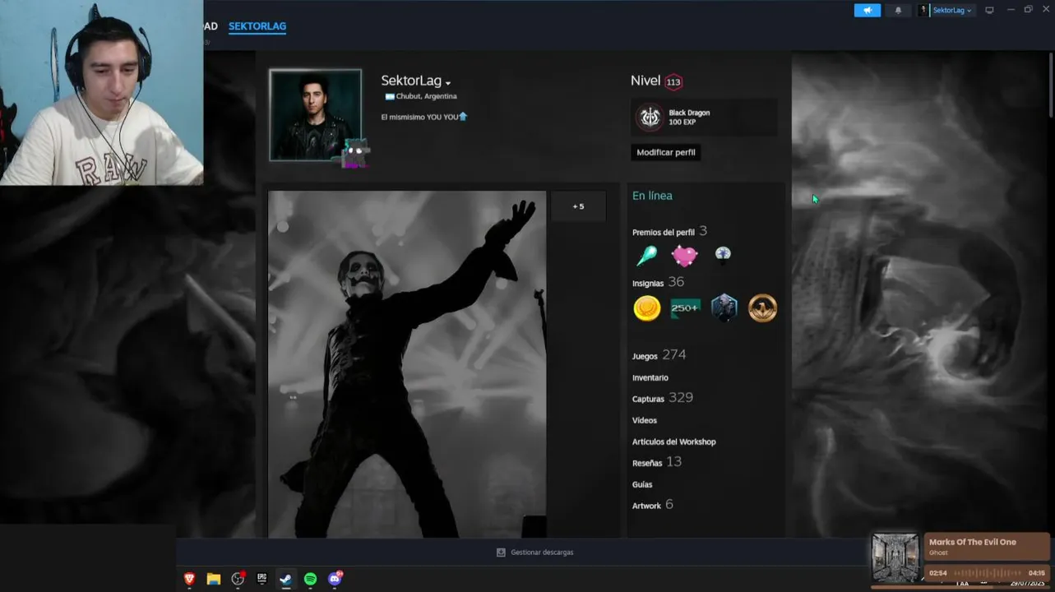Open the notifications bell
Viewport: 1055px width, 592px height.
pos(898,10)
